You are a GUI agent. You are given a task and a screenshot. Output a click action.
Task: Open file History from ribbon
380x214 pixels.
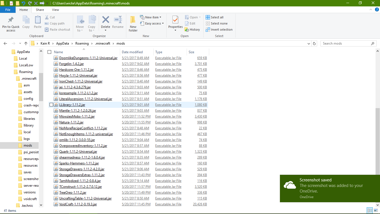point(192,30)
